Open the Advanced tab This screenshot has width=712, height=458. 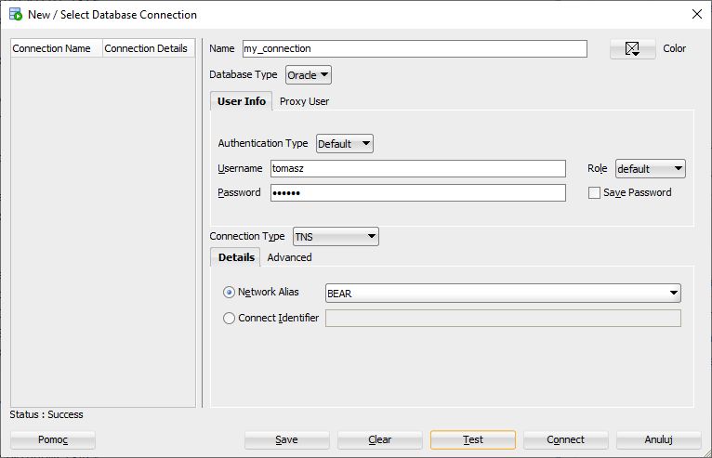289,257
